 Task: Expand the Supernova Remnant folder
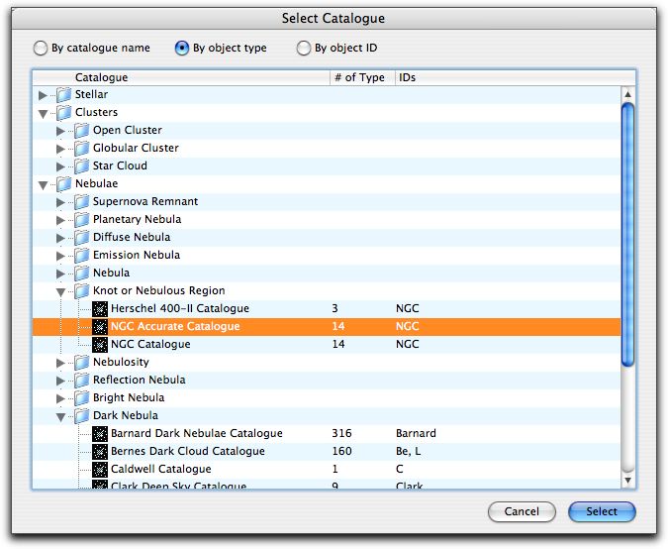(x=60, y=202)
